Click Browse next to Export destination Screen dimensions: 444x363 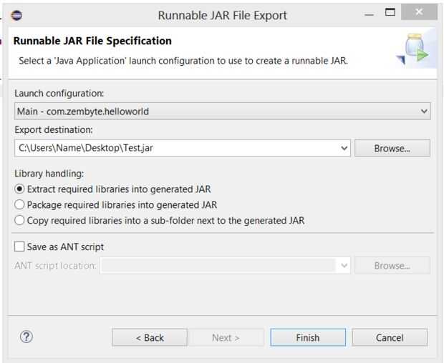click(x=392, y=149)
